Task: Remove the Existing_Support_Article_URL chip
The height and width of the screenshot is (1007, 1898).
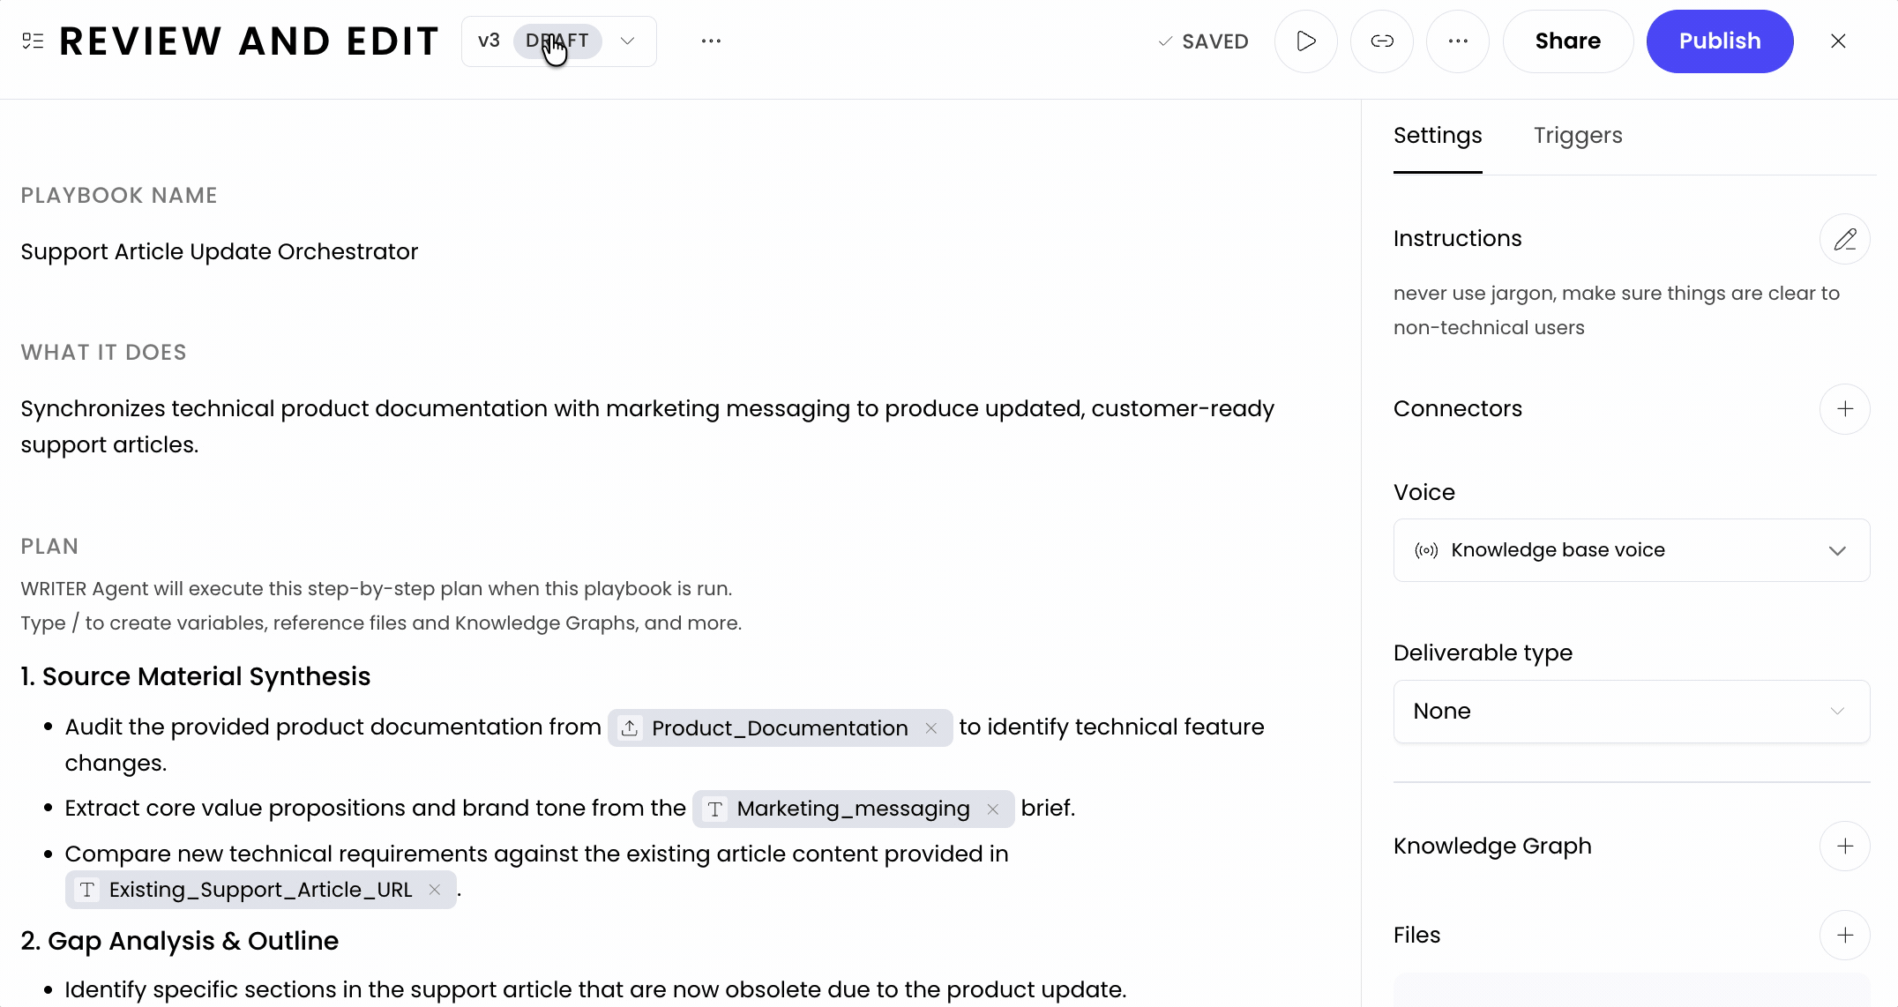Action: coord(435,890)
